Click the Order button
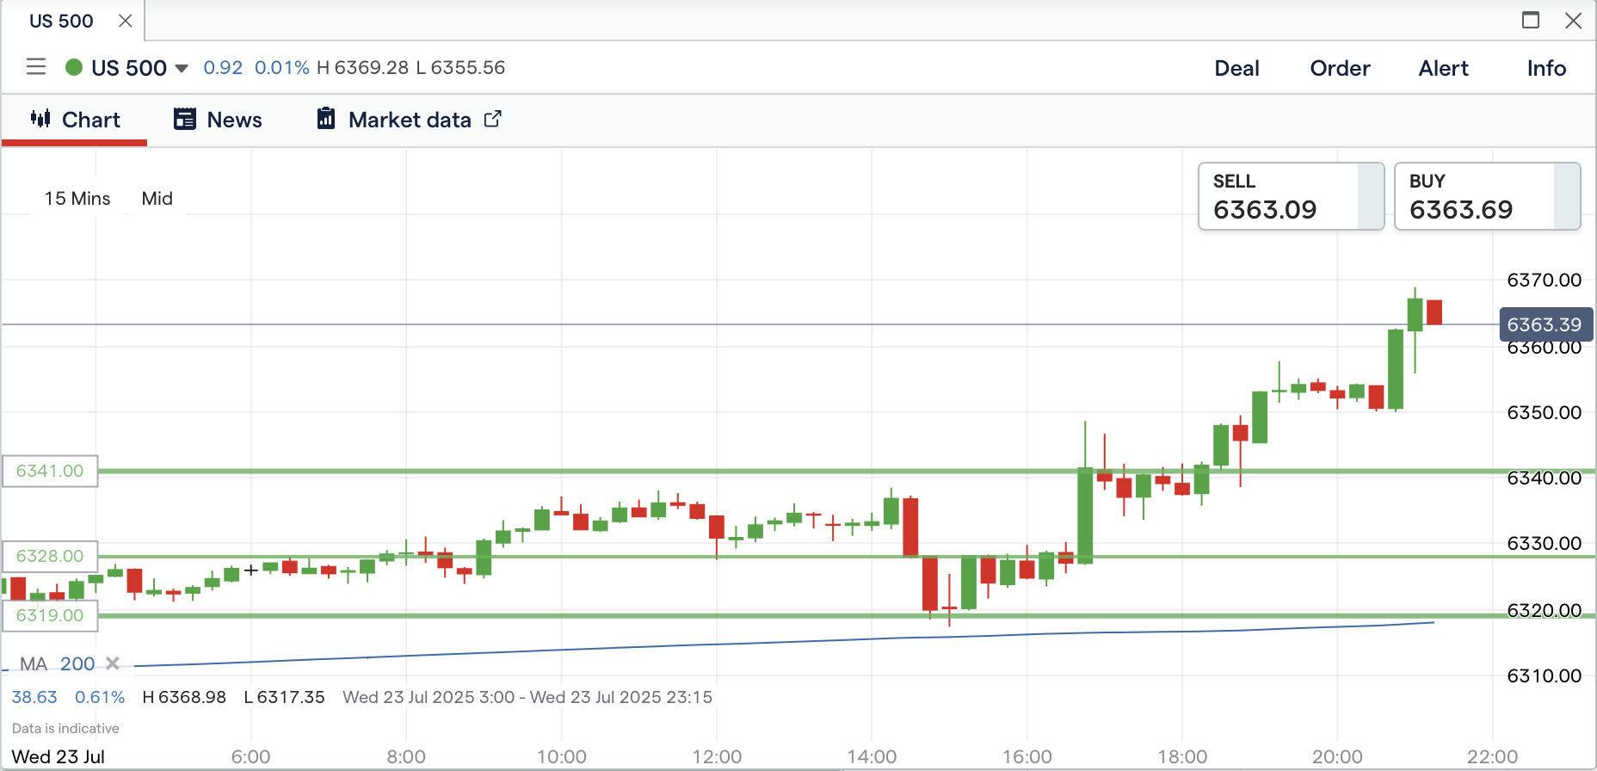Screen dimensions: 1597x771 click(x=1340, y=68)
